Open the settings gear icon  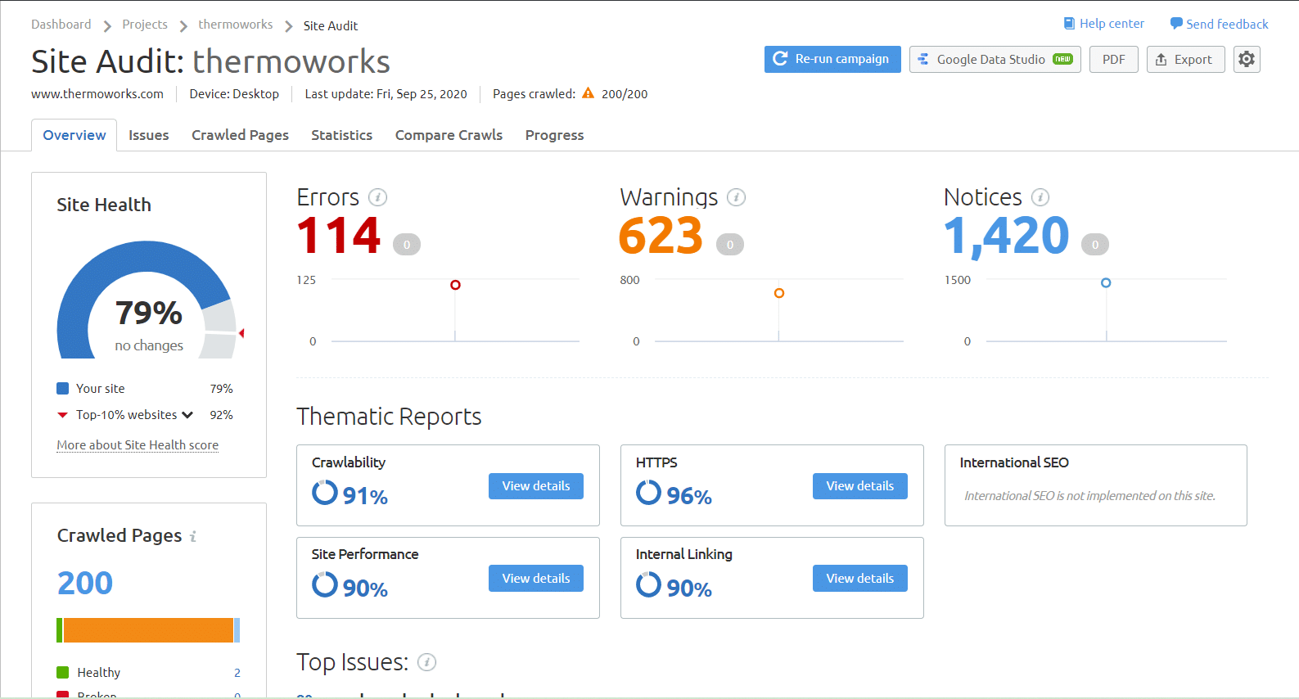coord(1246,59)
